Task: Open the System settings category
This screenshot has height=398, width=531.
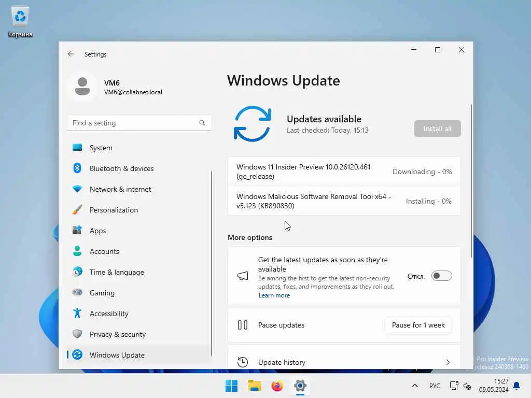Action: tap(139, 148)
